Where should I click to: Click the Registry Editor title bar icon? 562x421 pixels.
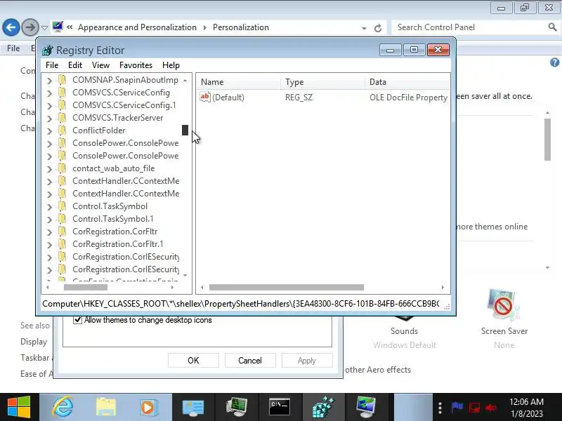tap(47, 51)
